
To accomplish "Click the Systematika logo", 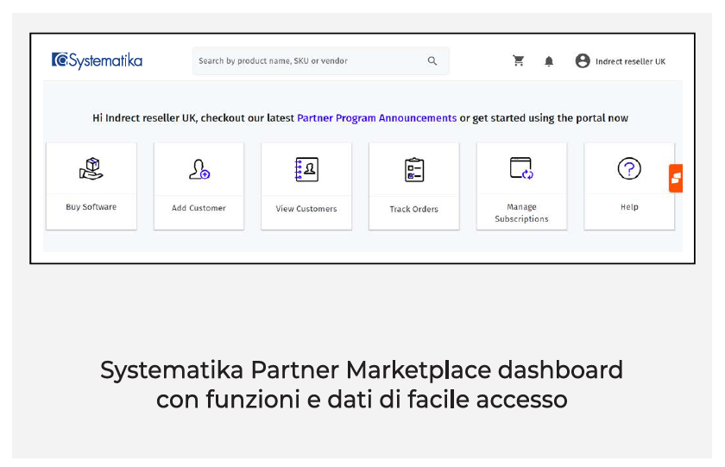I will click(97, 60).
